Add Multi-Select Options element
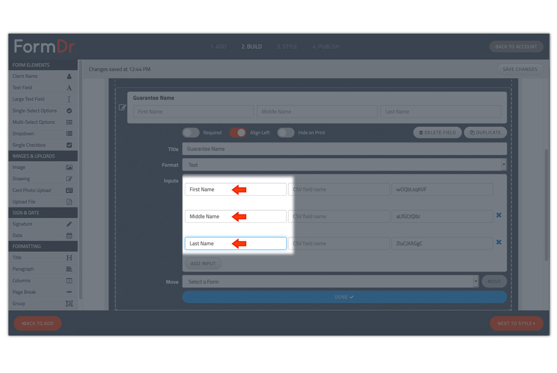The height and width of the screenshot is (373, 557). pyautogui.click(x=43, y=122)
